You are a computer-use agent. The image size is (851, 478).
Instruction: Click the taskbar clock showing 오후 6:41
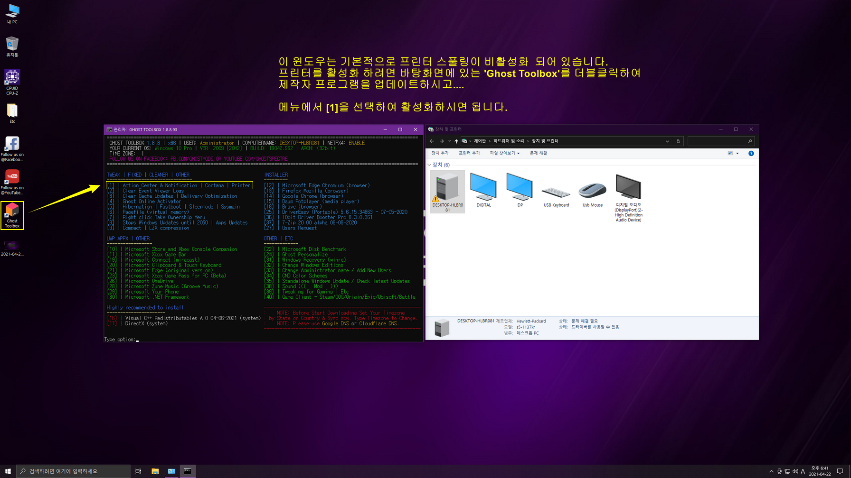(x=820, y=471)
